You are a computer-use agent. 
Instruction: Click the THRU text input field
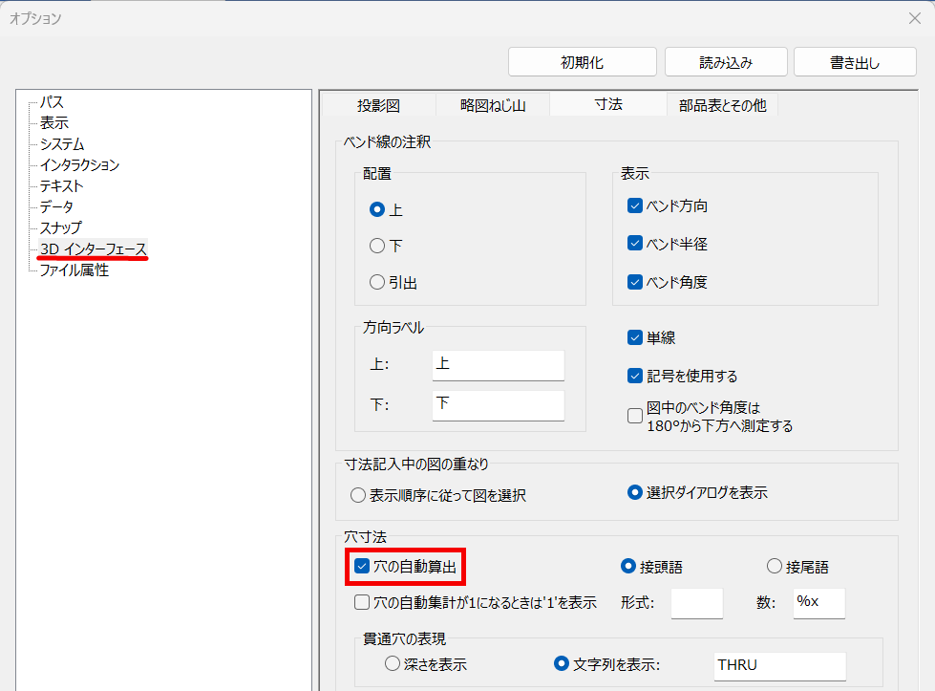(779, 664)
